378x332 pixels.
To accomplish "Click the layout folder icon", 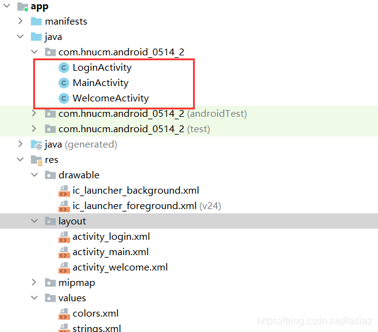I will pos(50,221).
